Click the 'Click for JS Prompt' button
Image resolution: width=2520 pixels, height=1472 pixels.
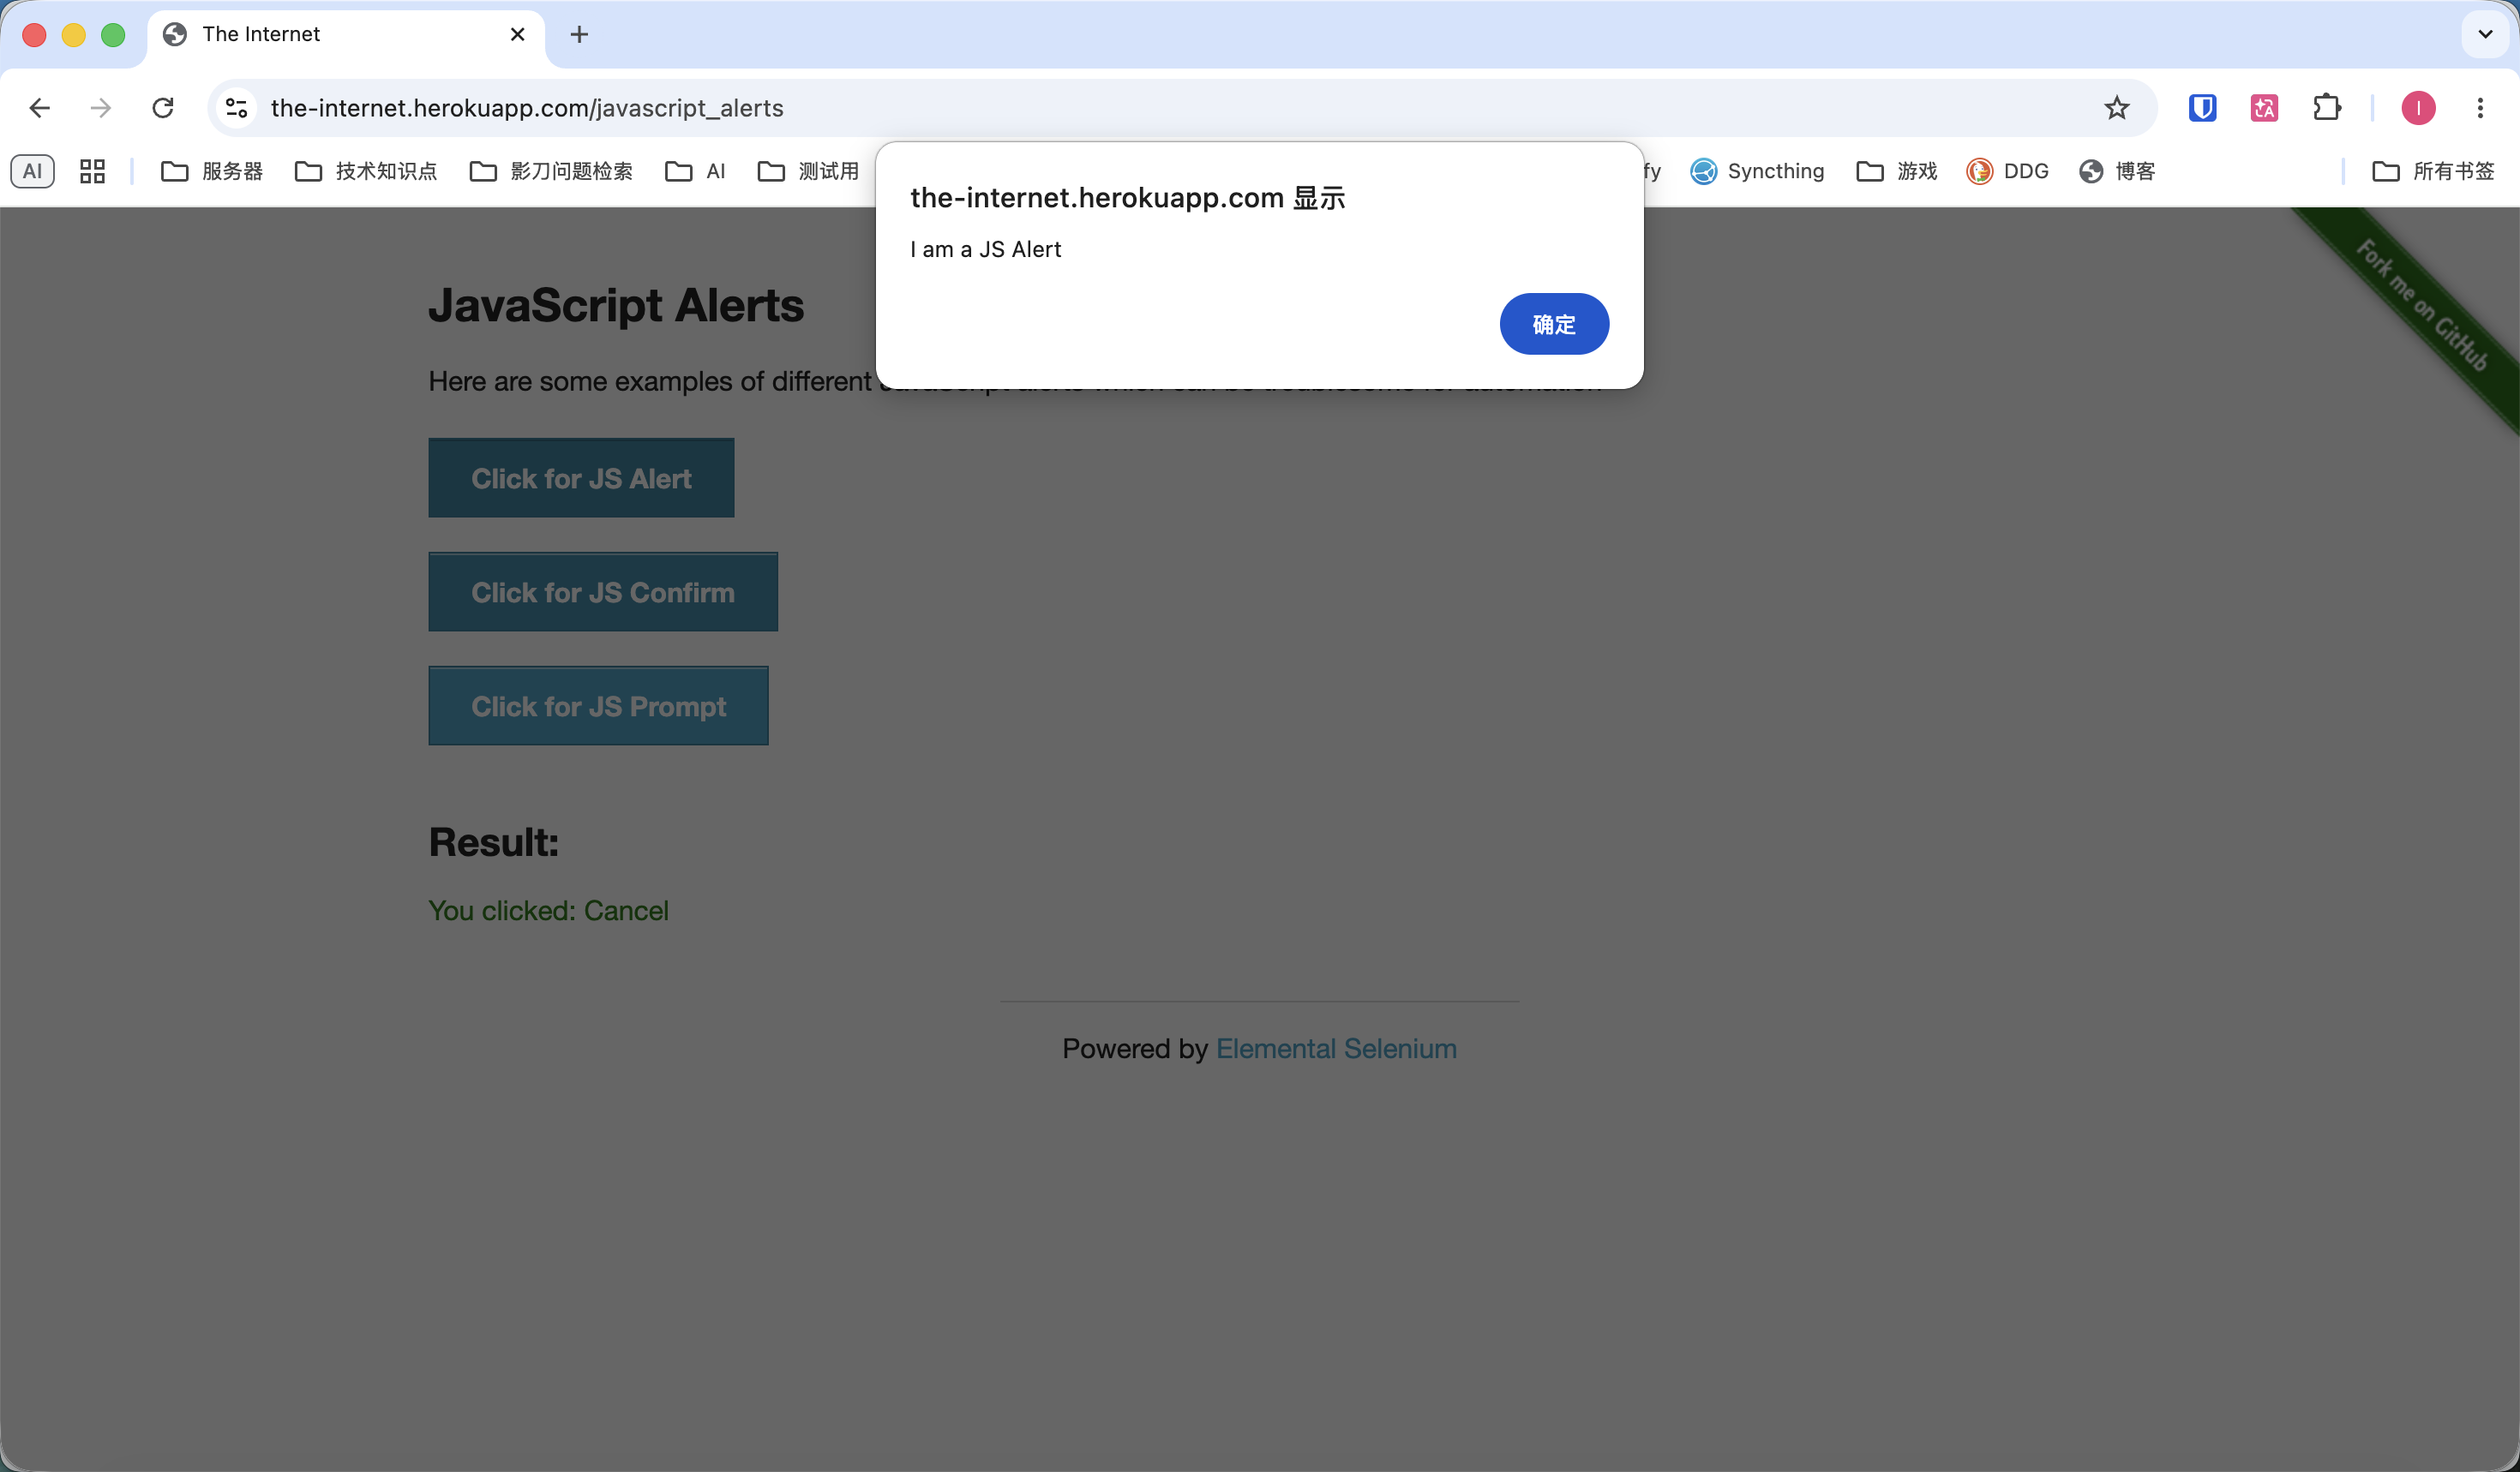tap(599, 705)
